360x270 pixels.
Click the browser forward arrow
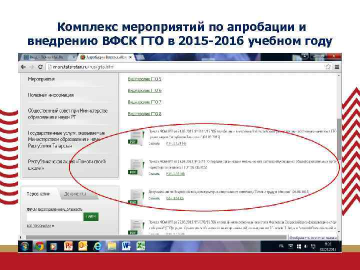tap(31, 67)
